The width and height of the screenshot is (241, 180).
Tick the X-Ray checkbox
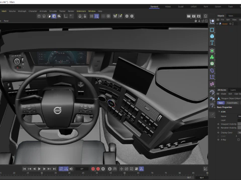(238, 139)
